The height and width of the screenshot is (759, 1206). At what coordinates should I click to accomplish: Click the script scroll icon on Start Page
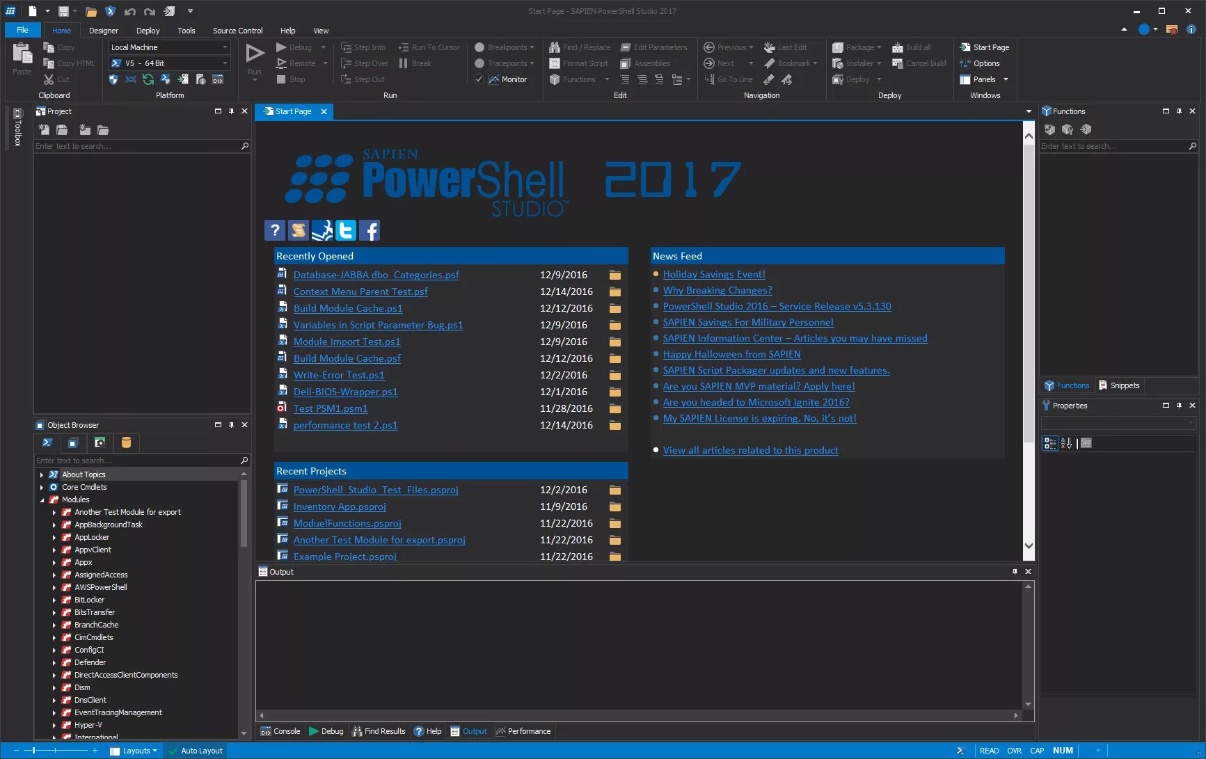[299, 230]
